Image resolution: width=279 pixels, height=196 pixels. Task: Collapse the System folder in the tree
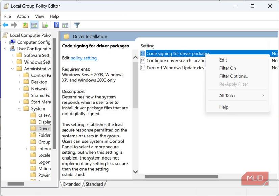click(x=19, y=108)
